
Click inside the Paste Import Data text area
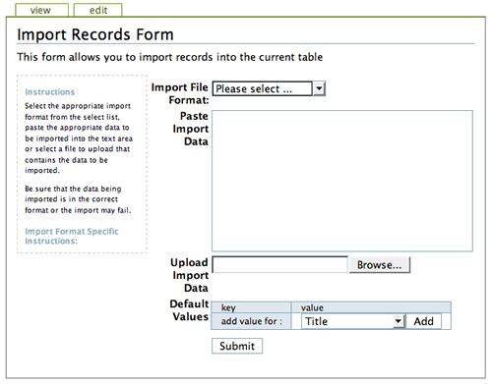click(x=342, y=181)
